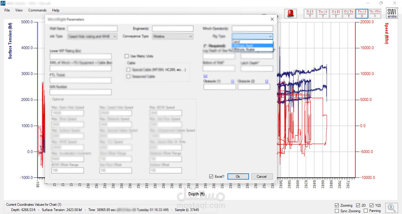Choose Land in the Rig Type list
The image size is (402, 214).
[x=252, y=42]
